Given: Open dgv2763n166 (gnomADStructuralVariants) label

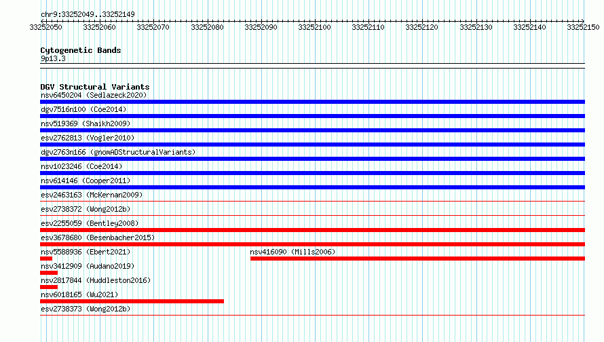Looking at the screenshot, I should click(118, 152).
